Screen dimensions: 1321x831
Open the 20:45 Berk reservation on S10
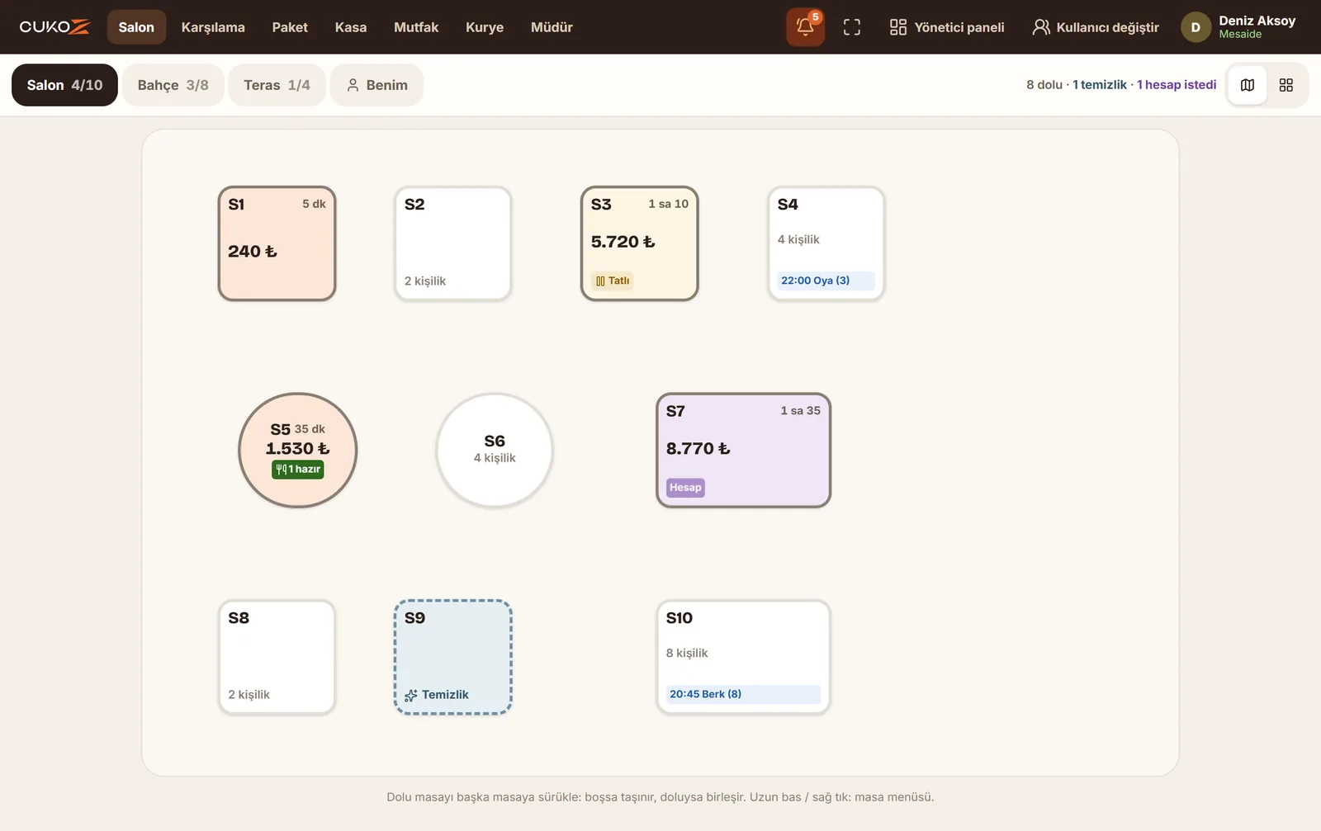743,694
